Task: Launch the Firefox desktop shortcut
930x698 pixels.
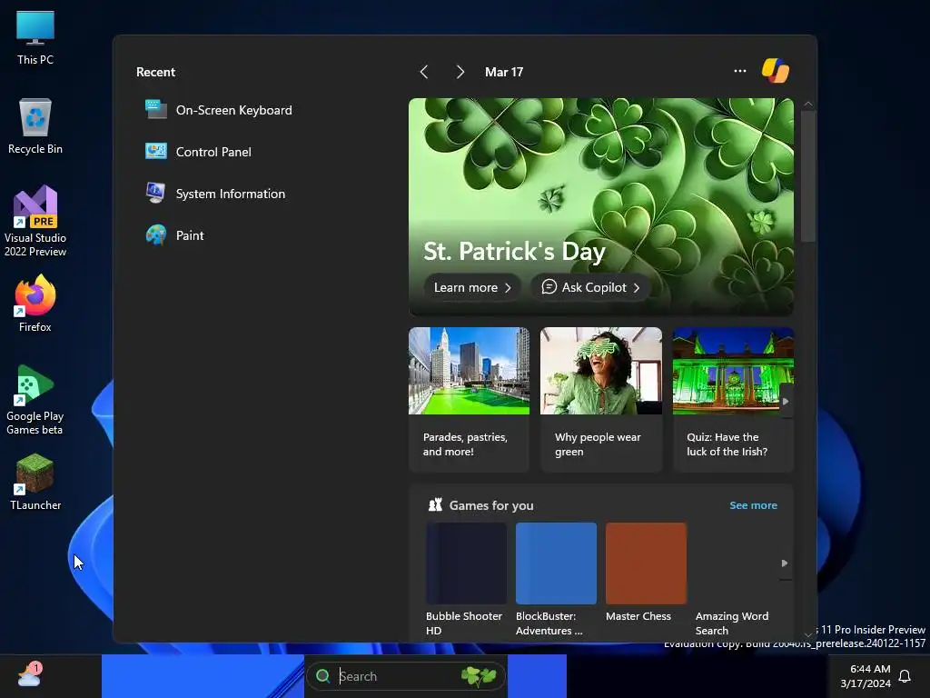Action: coord(35,304)
